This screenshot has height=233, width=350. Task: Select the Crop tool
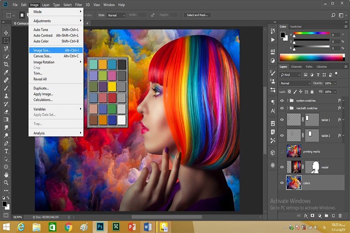[x=6, y=64]
